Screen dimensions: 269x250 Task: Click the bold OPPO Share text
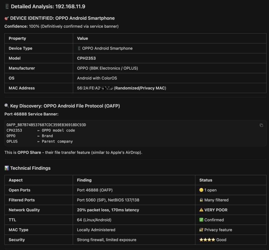coord(29,152)
